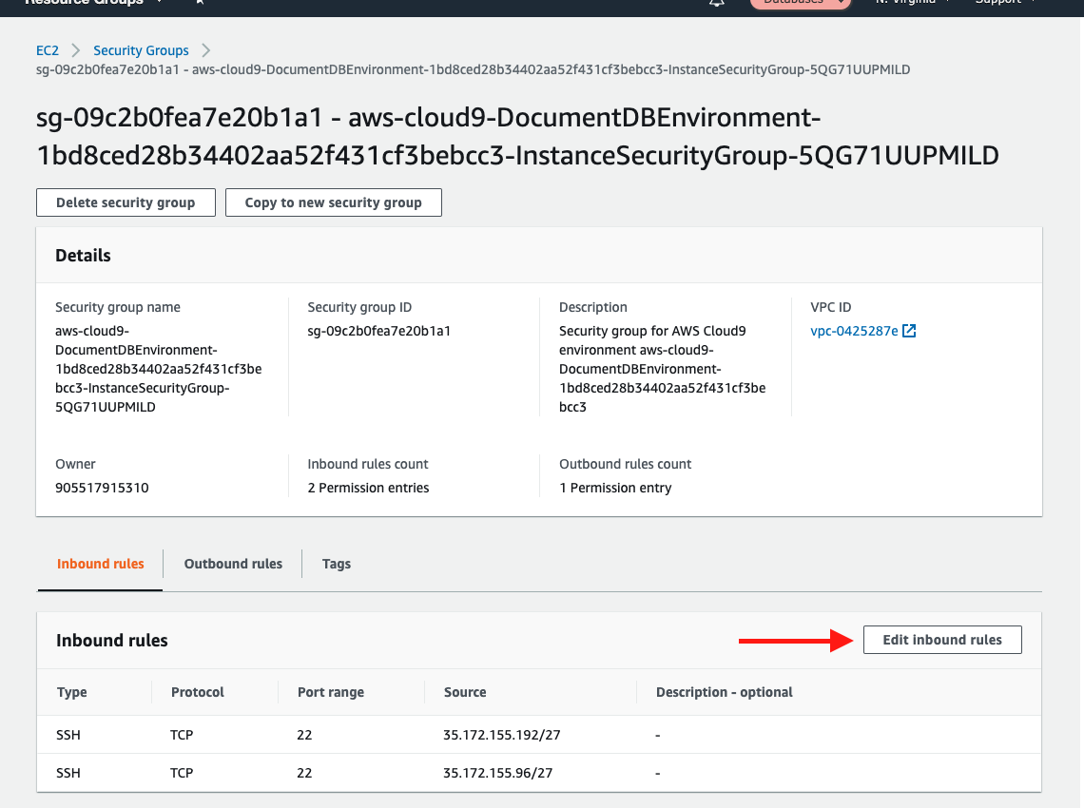Image resolution: width=1084 pixels, height=808 pixels.
Task: Click Delete security group button
Action: (x=126, y=202)
